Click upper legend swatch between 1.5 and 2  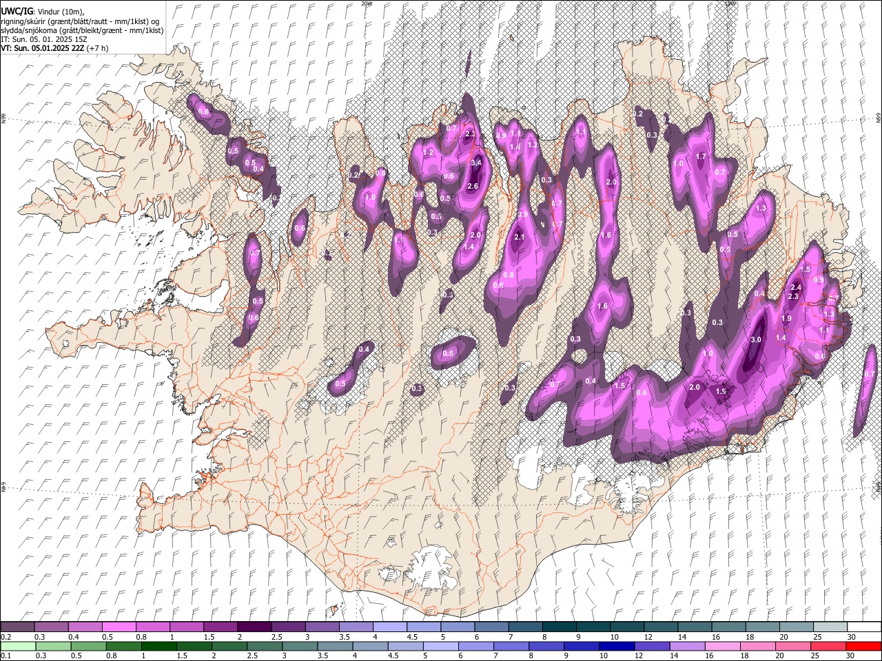[x=220, y=627]
